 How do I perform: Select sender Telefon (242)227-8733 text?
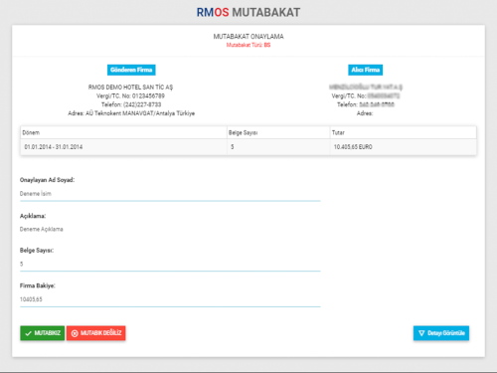pyautogui.click(x=131, y=104)
